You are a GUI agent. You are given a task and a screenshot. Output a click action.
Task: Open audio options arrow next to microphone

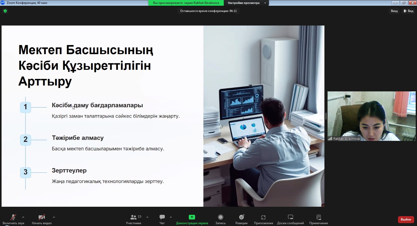23,217
